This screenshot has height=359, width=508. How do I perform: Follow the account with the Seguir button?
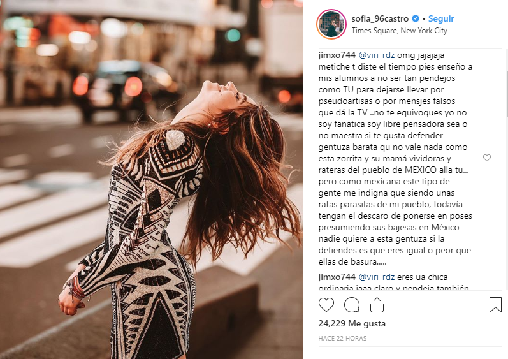441,18
